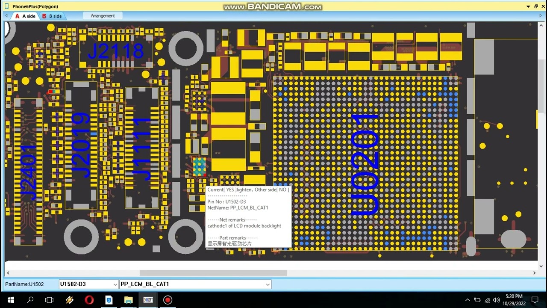Open Windows taskbar search
Viewport: 547px width, 308px height.
point(30,300)
